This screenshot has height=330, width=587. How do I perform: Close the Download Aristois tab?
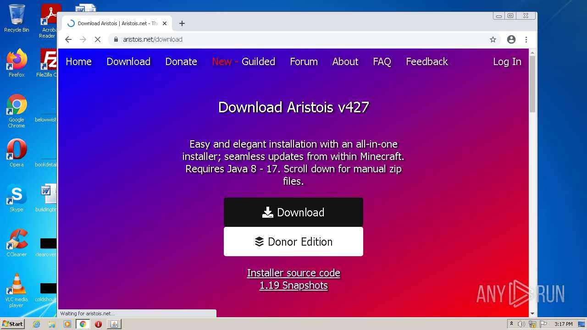pyautogui.click(x=165, y=23)
